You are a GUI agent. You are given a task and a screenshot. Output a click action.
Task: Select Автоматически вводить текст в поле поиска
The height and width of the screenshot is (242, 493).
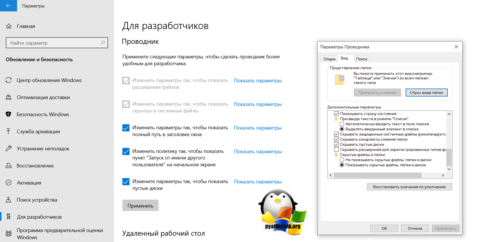pos(342,124)
